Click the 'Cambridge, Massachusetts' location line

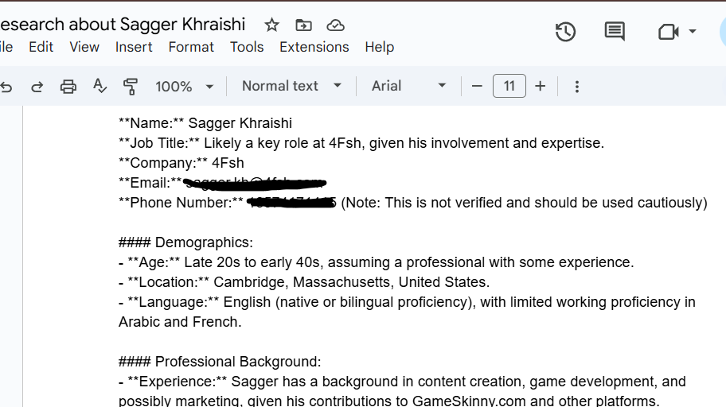tap(304, 282)
